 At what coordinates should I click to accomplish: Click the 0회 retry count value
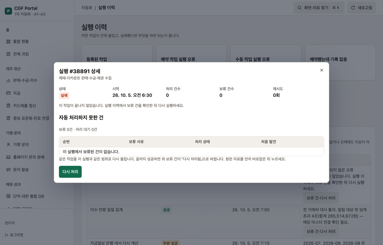276,95
